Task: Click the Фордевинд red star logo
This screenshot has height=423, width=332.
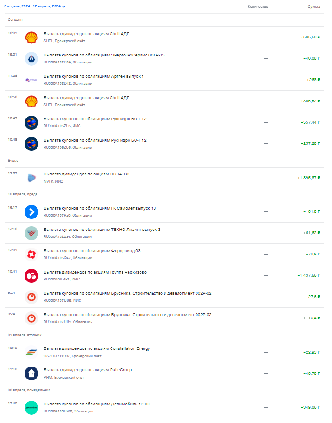Action: tap(31, 255)
